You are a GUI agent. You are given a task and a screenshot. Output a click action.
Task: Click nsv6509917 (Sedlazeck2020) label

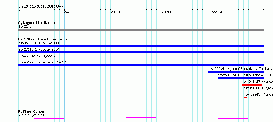[42, 62]
